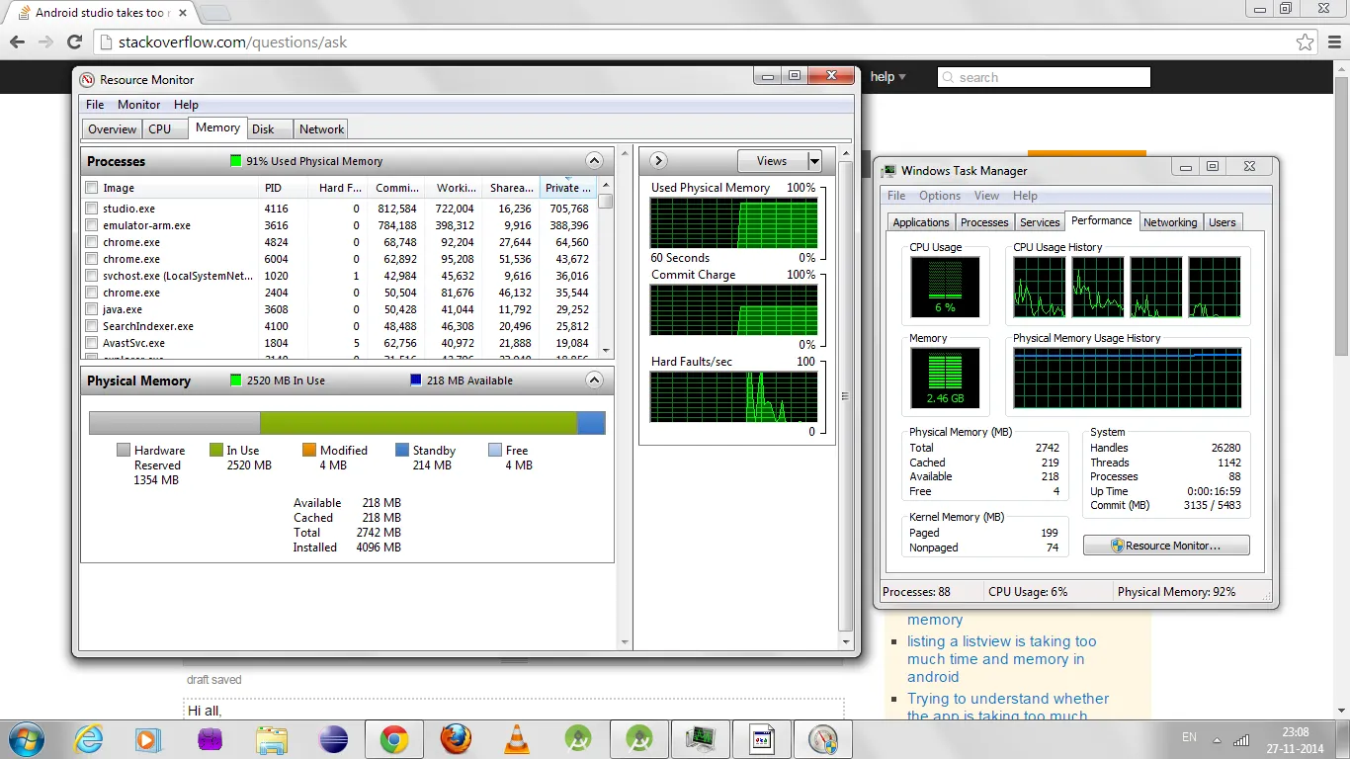The image size is (1350, 759).
Task: Click the blue Standby legend swatch
Action: click(402, 450)
